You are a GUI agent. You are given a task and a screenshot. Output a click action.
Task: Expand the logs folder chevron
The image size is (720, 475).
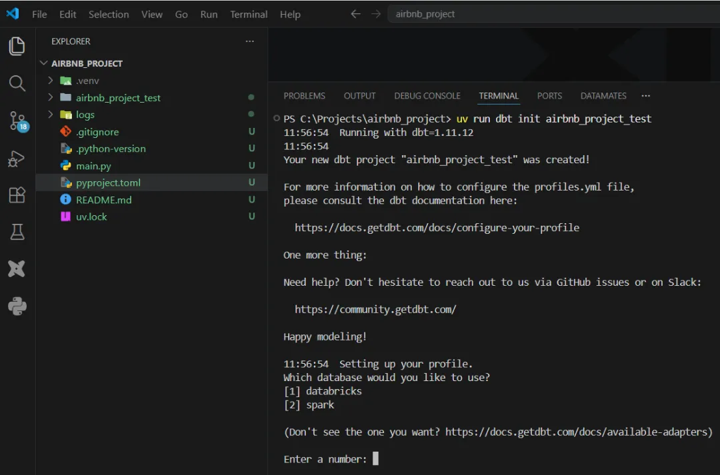[51, 115]
